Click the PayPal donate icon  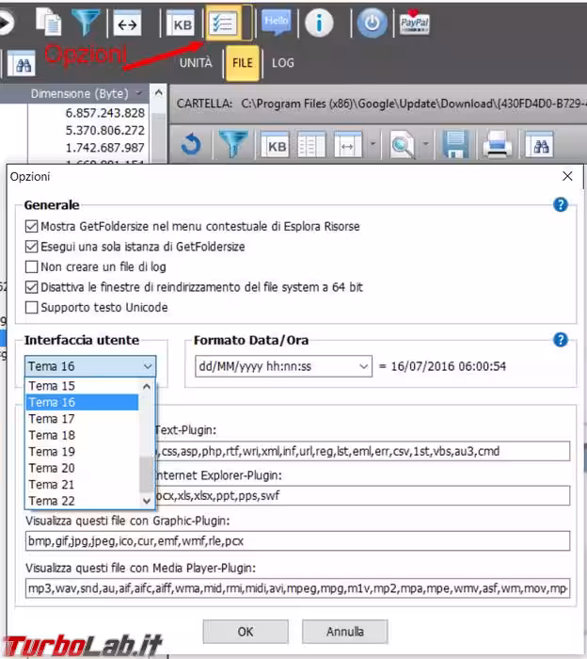(x=411, y=24)
